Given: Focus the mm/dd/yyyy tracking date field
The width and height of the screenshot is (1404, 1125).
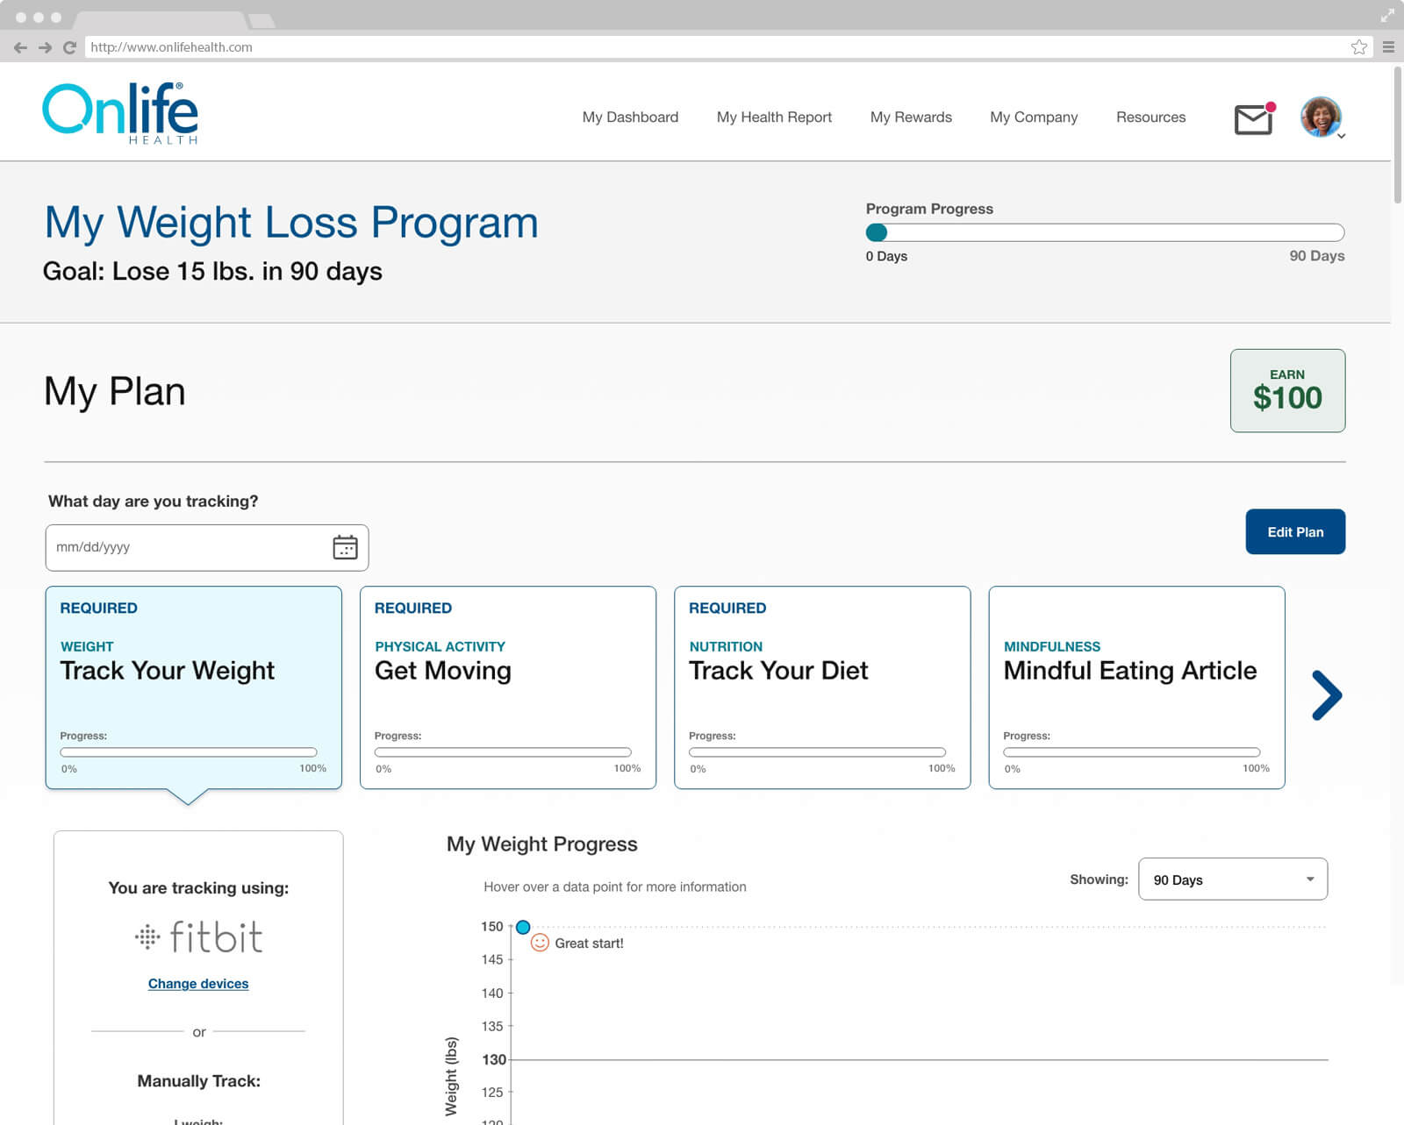Looking at the screenshot, I should (184, 547).
